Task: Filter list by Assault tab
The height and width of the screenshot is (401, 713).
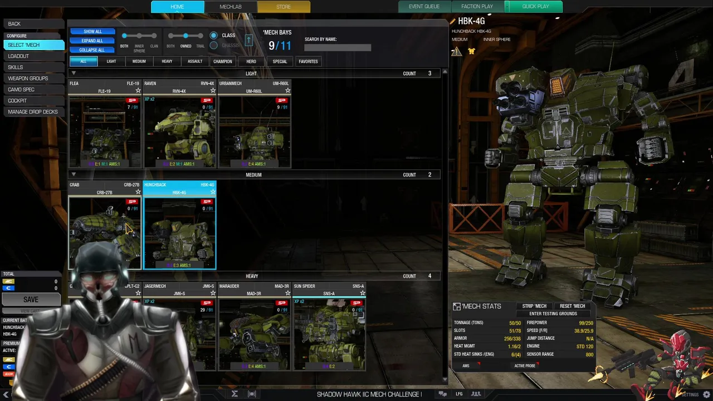Action: (195, 61)
